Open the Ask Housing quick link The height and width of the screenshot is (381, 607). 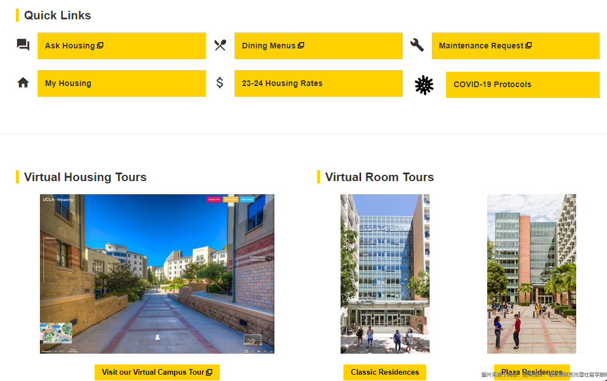tap(122, 46)
